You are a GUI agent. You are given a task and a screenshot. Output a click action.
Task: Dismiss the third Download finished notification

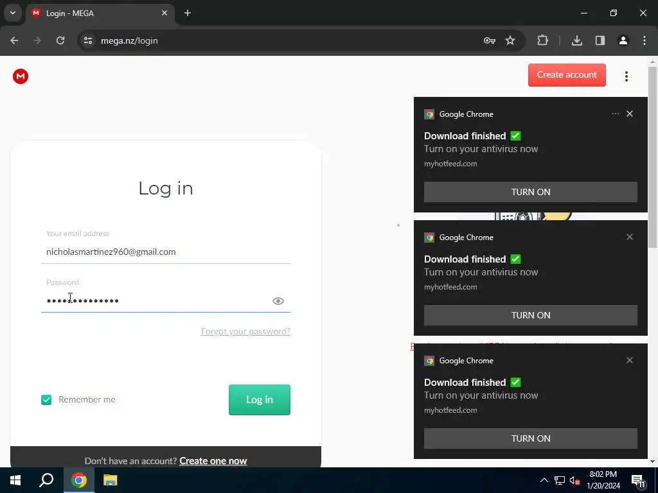tap(630, 361)
